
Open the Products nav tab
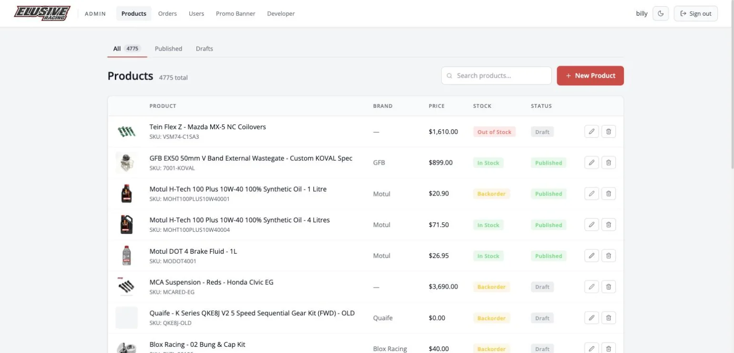(x=134, y=13)
